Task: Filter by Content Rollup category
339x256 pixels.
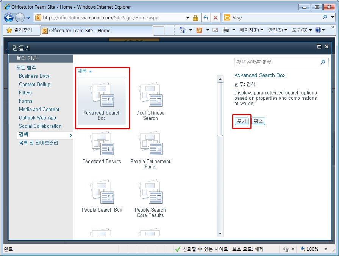Action: coord(34,85)
